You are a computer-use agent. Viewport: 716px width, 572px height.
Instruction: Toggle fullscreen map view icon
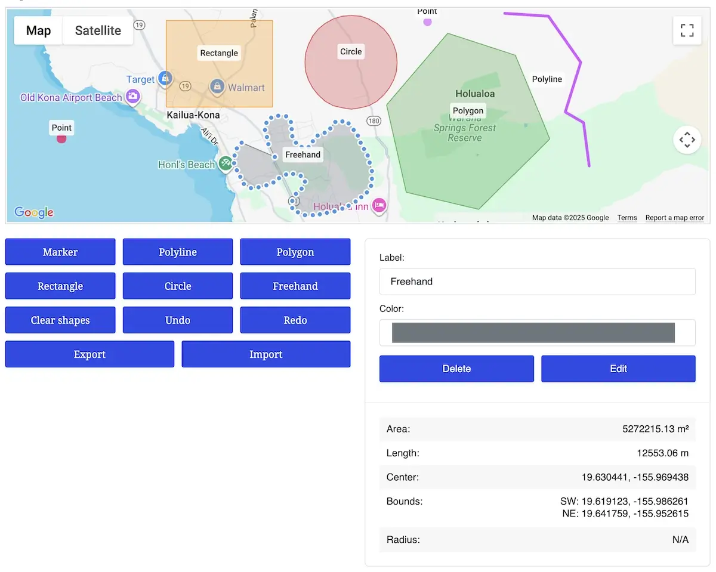(x=687, y=30)
